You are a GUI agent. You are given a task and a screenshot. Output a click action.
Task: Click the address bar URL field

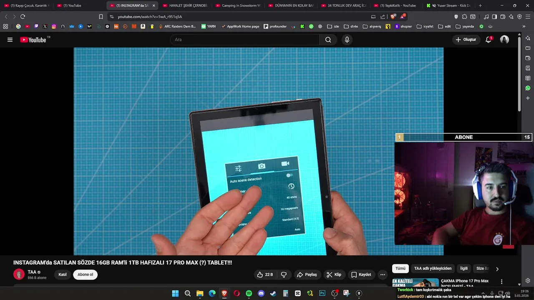238,17
